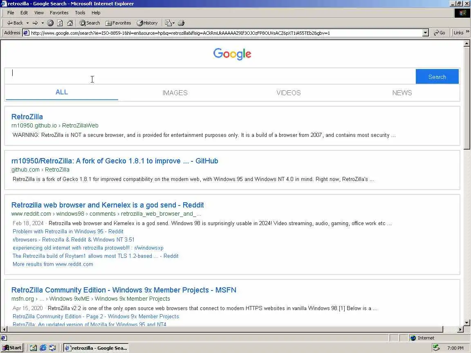The width and height of the screenshot is (471, 353).
Task: Click the Google search text box
Action: tap(210, 76)
